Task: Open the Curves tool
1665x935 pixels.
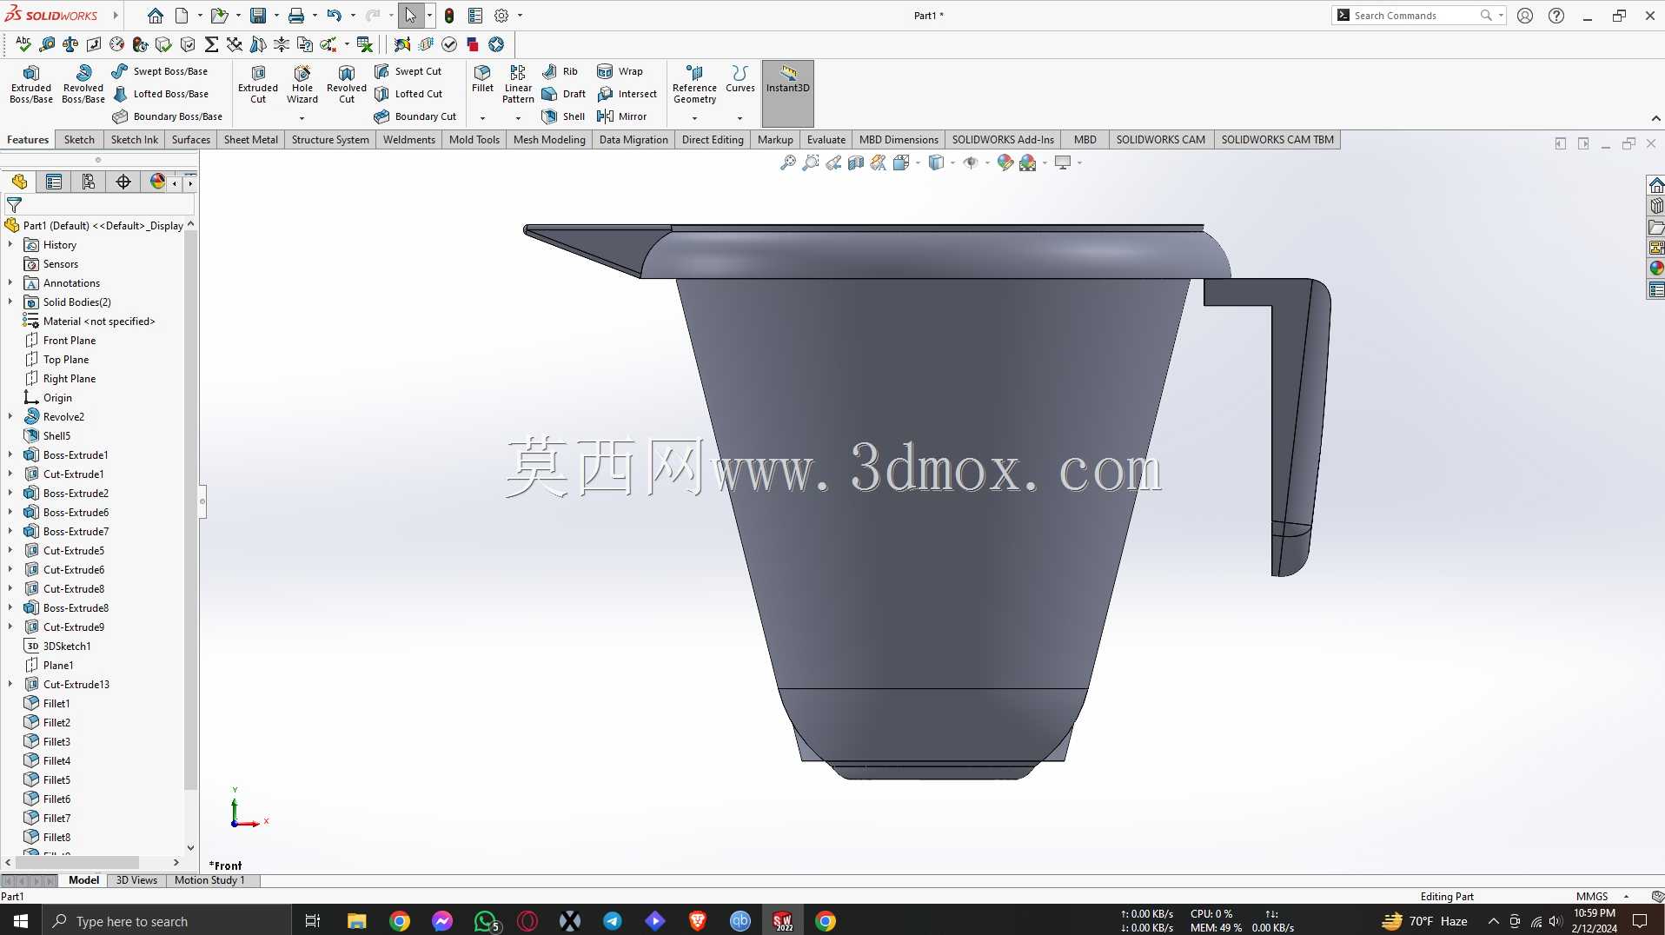Action: (740, 78)
